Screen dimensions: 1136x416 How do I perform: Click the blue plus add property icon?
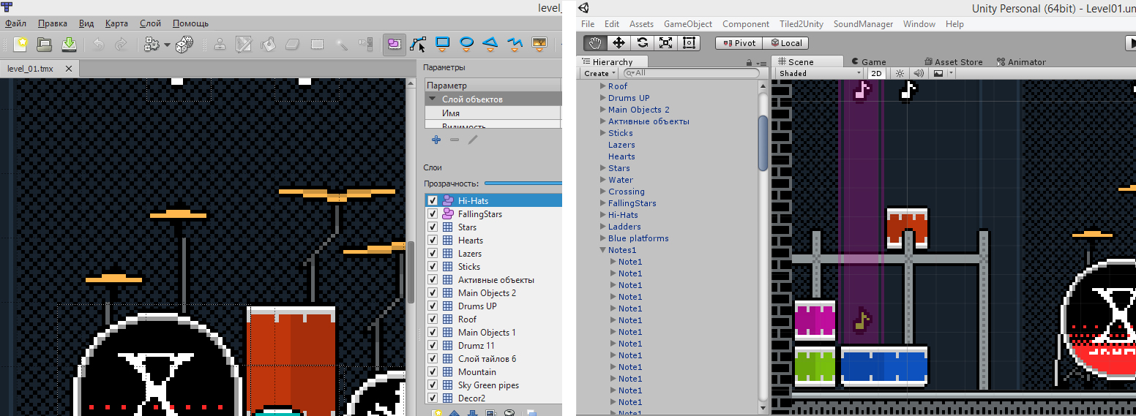coord(436,139)
